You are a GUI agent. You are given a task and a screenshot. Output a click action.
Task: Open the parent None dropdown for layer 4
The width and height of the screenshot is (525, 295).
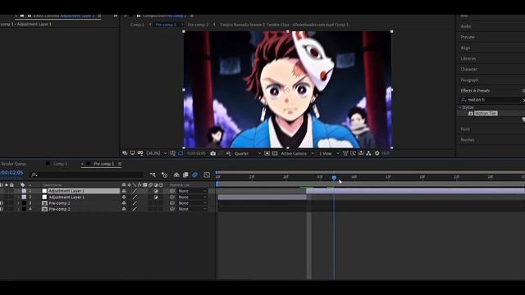[x=192, y=209]
